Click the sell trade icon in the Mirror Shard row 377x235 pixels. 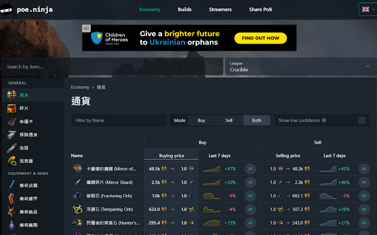[364, 182]
